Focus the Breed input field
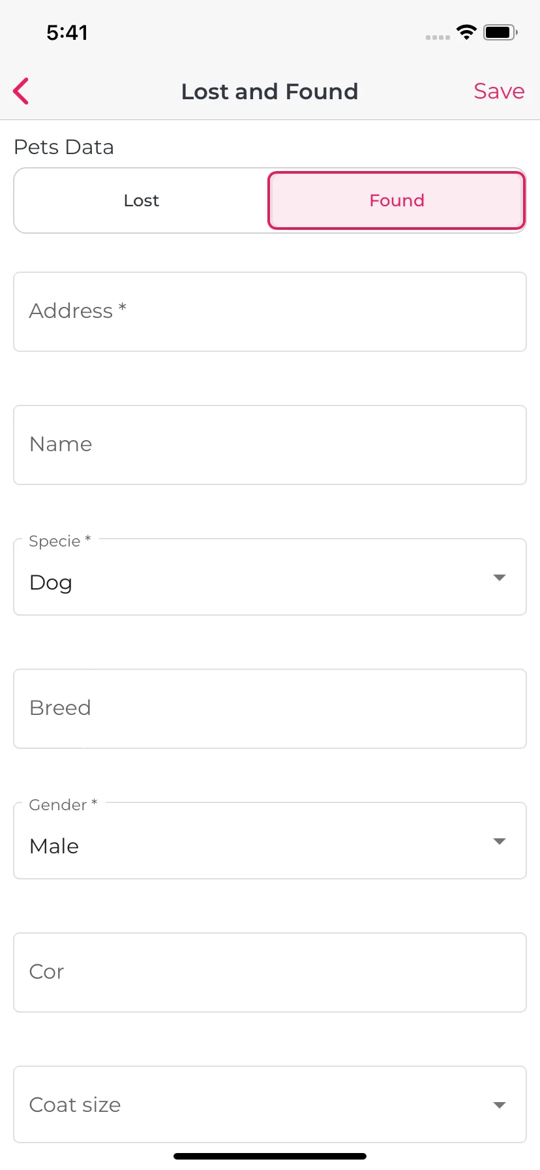540x1170 pixels. click(270, 709)
